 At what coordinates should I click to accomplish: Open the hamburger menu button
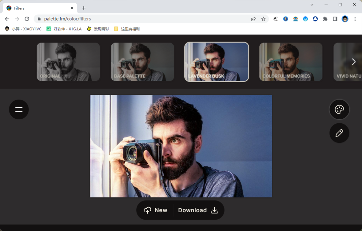19,109
